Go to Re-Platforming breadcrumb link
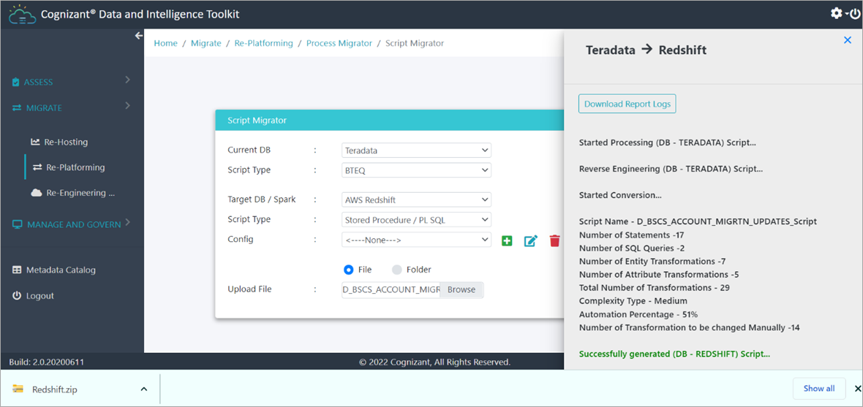 click(263, 43)
